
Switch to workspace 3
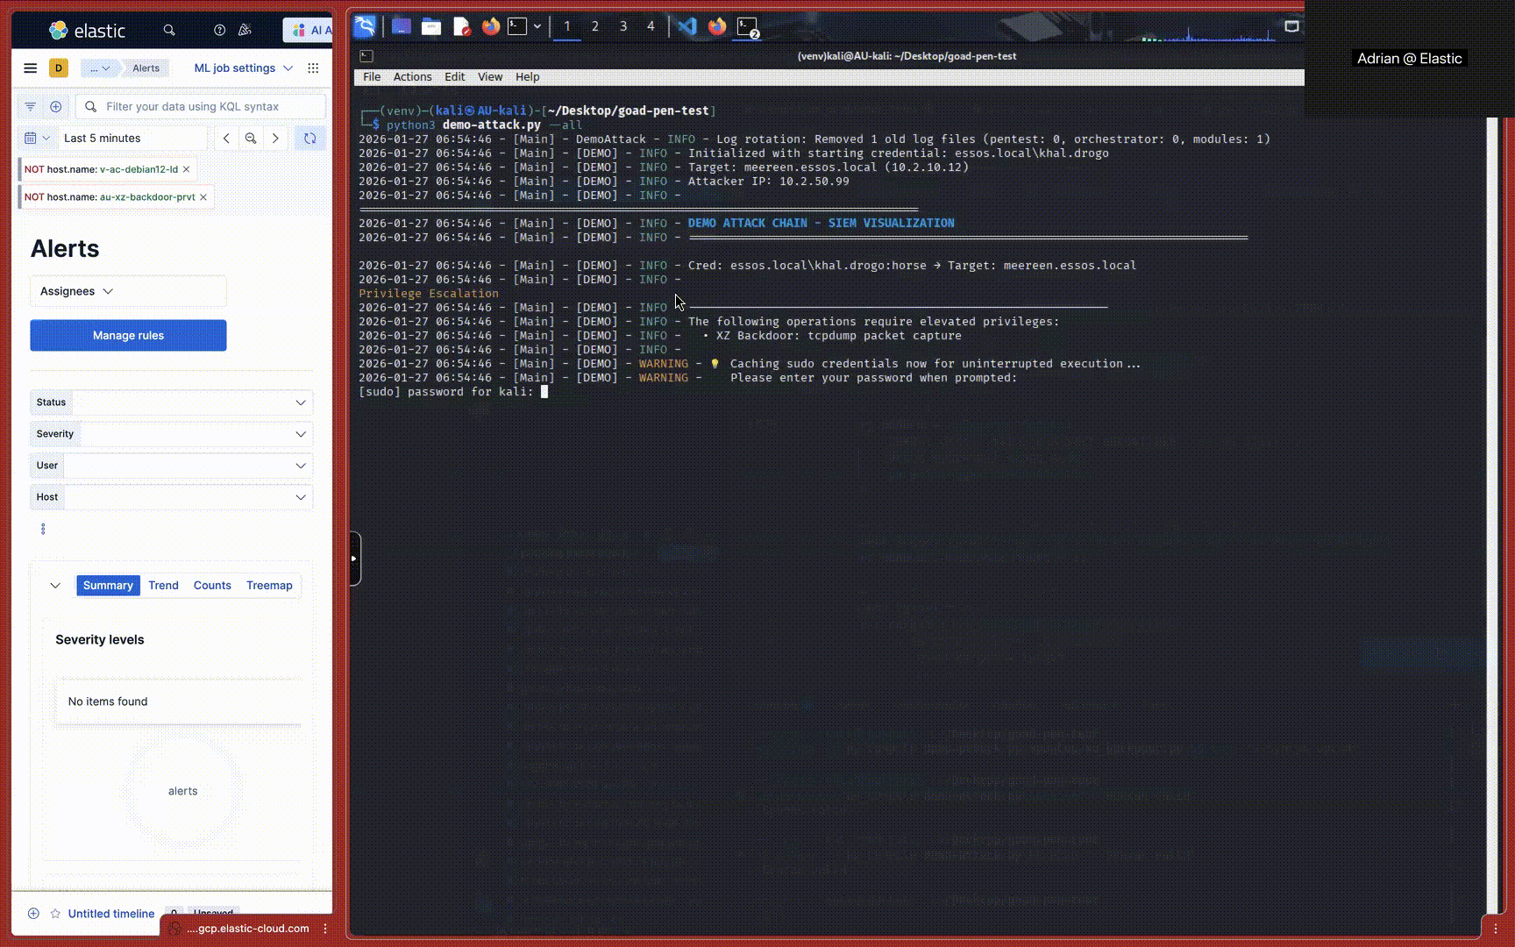(x=623, y=26)
